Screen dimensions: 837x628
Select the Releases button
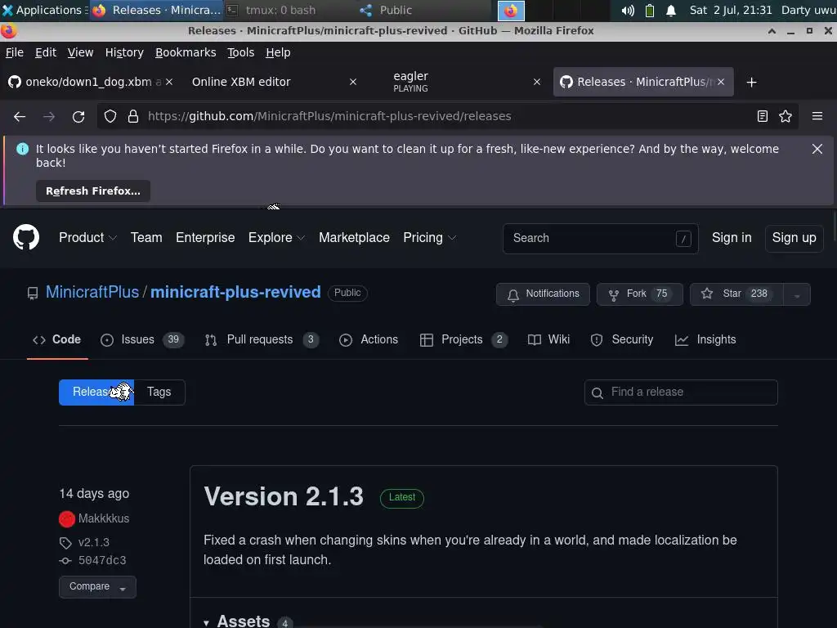click(x=96, y=392)
